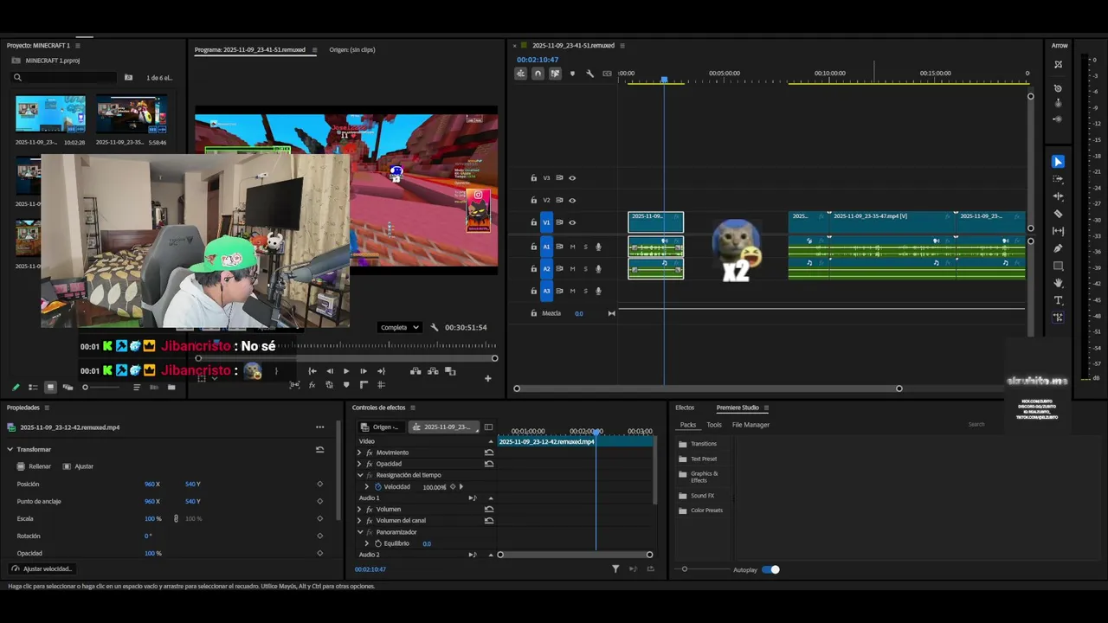The height and width of the screenshot is (623, 1108).
Task: Open the File Manager tab
Action: pyautogui.click(x=750, y=425)
